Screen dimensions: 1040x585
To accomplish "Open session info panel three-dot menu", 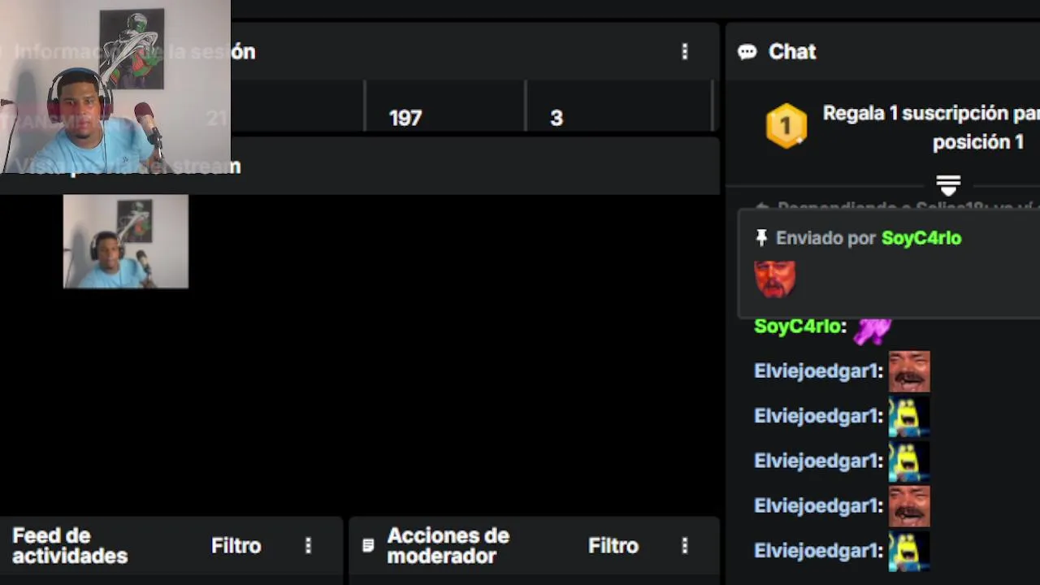I will [685, 52].
